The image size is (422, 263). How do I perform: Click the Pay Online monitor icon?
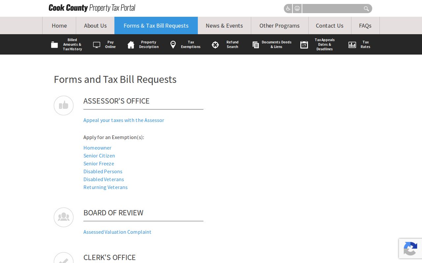pos(97,45)
